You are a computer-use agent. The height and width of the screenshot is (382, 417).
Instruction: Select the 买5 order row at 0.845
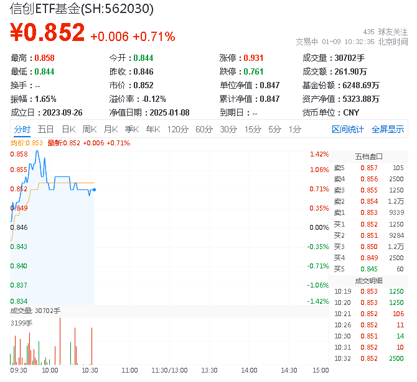pyautogui.click(x=368, y=269)
